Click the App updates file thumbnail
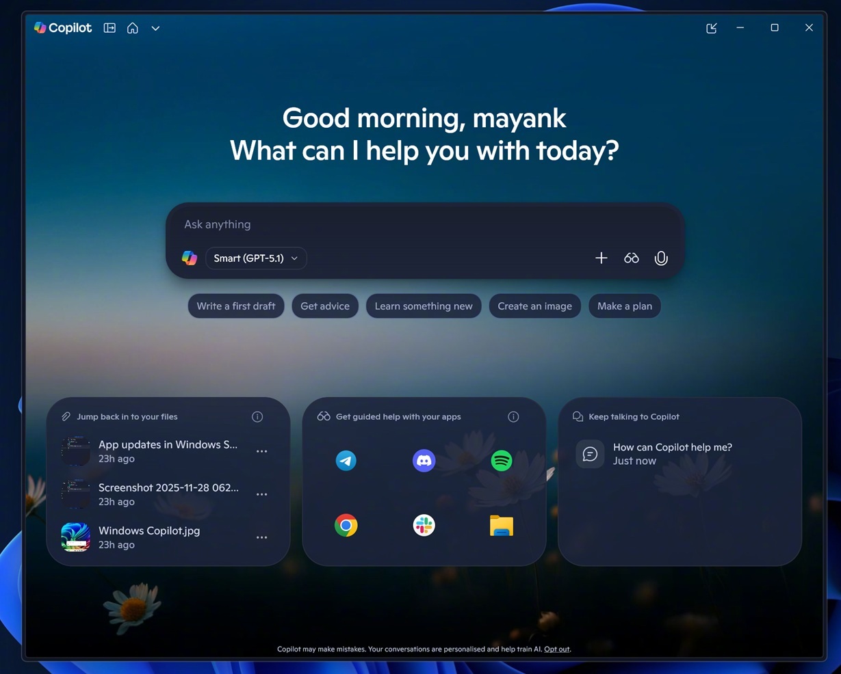The height and width of the screenshot is (674, 841). pyautogui.click(x=75, y=451)
